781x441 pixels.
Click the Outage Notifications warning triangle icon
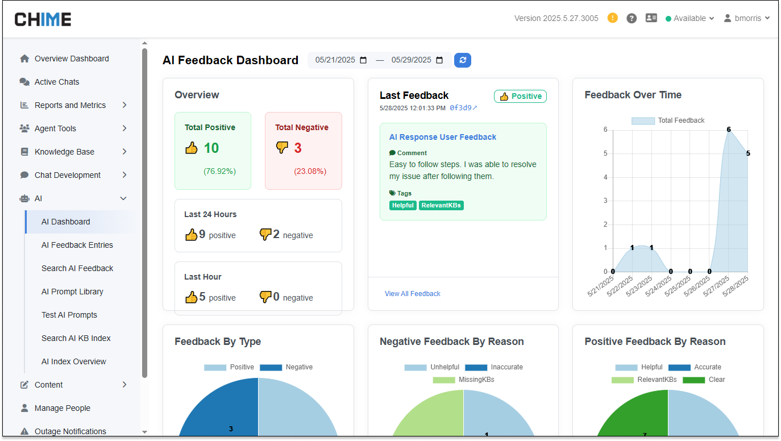[x=24, y=431]
